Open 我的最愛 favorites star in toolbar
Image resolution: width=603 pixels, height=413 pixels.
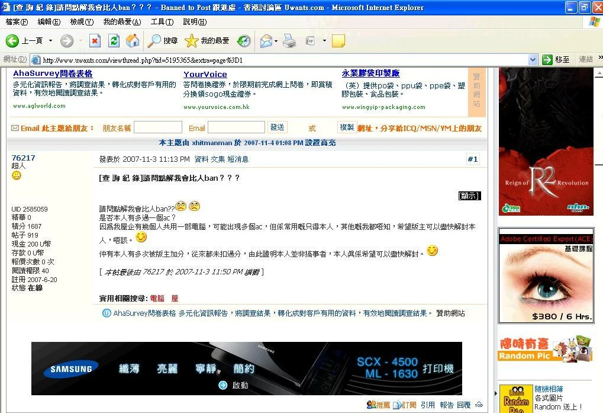[x=207, y=40]
